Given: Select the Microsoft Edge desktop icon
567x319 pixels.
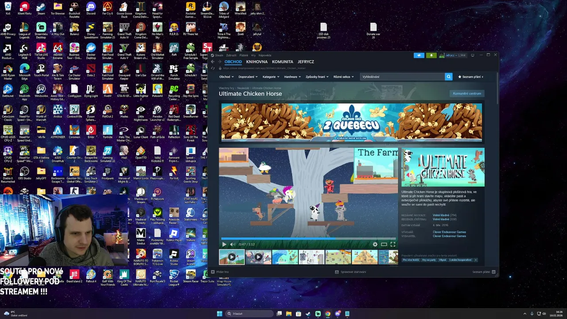Looking at the screenshot, I should [24, 71].
